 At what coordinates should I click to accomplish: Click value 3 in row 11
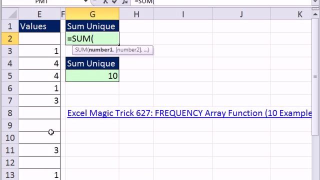tap(39, 150)
